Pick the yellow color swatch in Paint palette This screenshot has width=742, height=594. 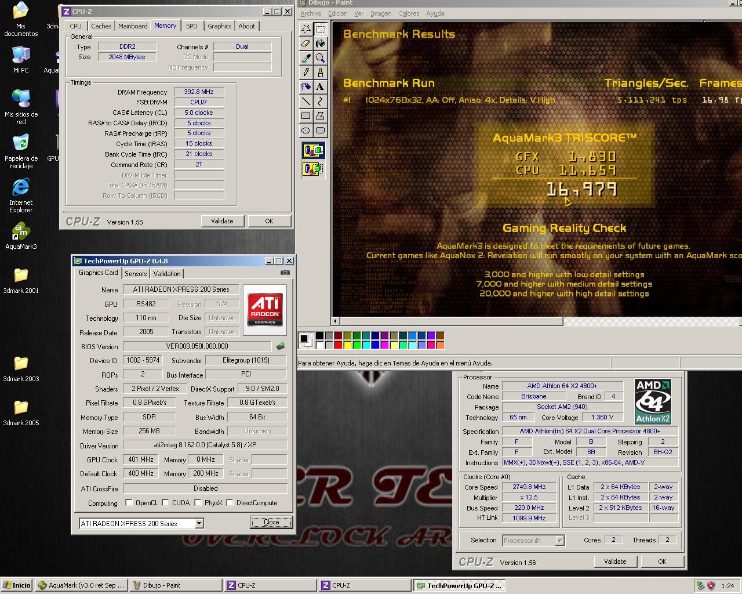point(347,345)
